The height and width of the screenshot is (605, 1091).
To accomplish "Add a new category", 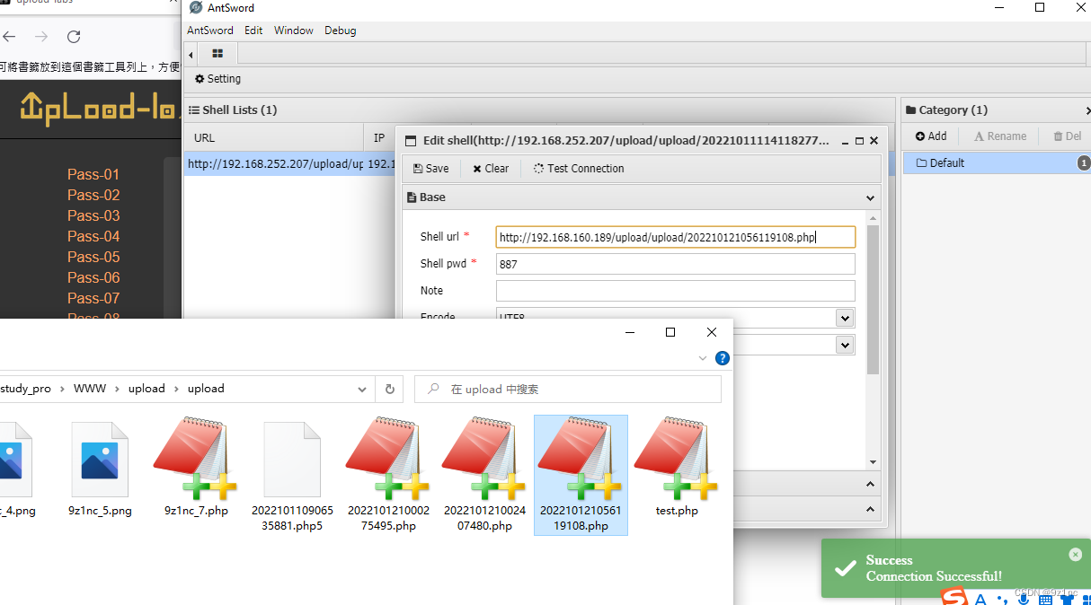I will point(931,136).
